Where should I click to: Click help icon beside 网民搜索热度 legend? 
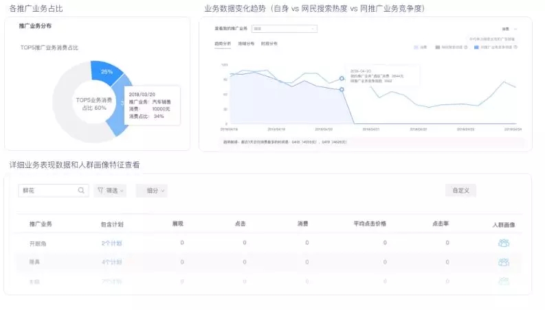point(466,47)
